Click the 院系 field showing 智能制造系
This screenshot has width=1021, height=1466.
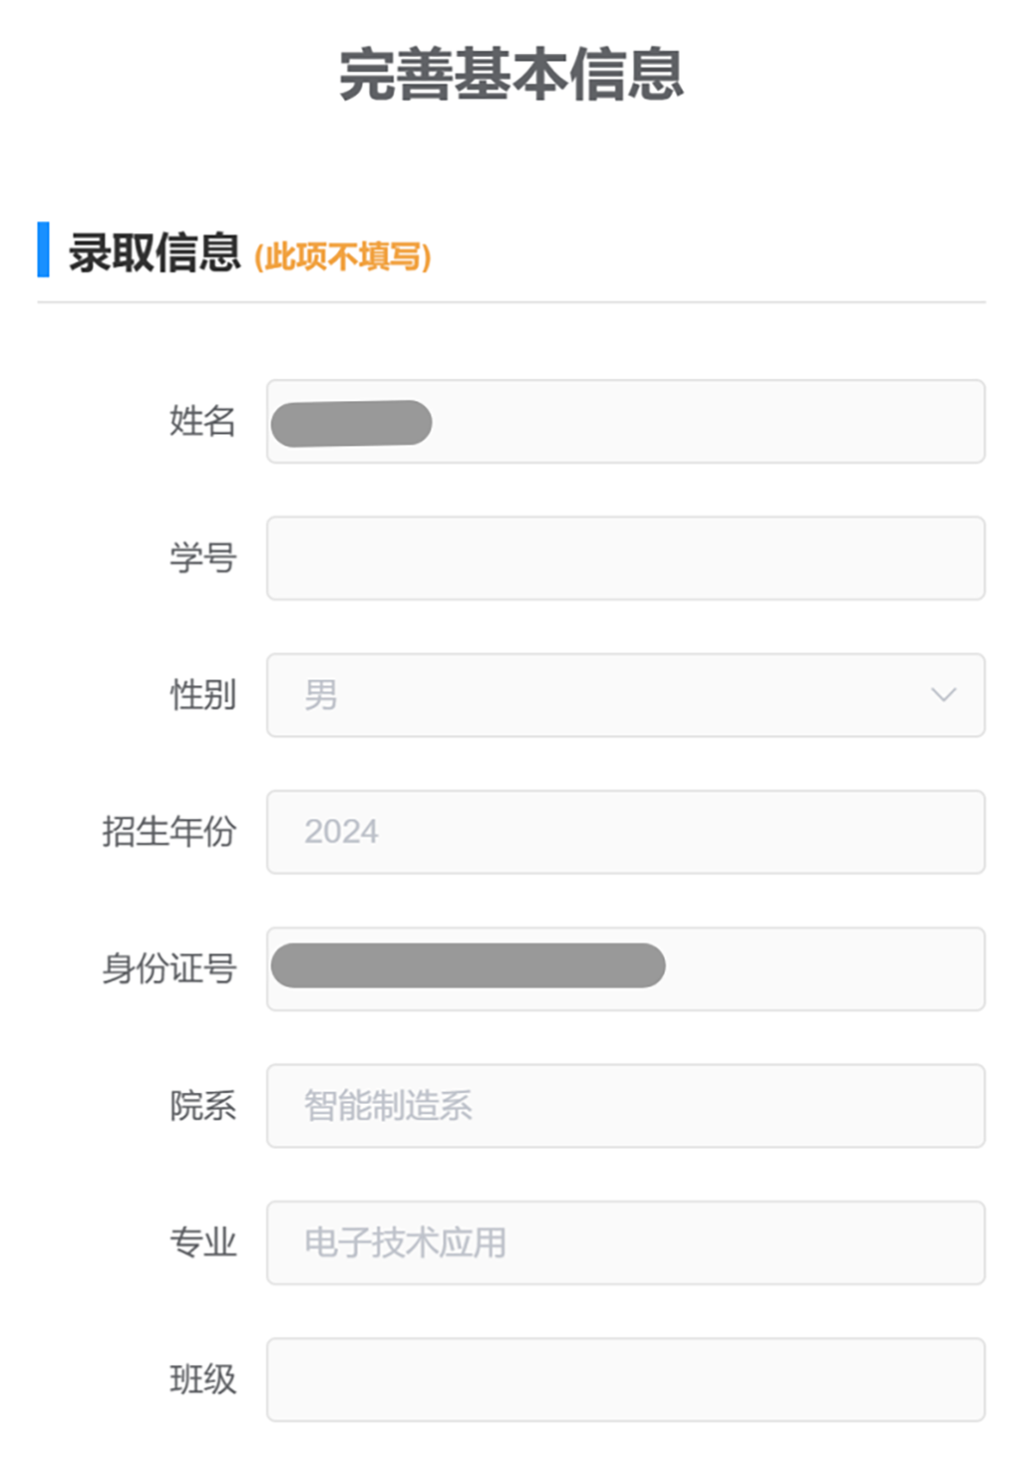[625, 1106]
